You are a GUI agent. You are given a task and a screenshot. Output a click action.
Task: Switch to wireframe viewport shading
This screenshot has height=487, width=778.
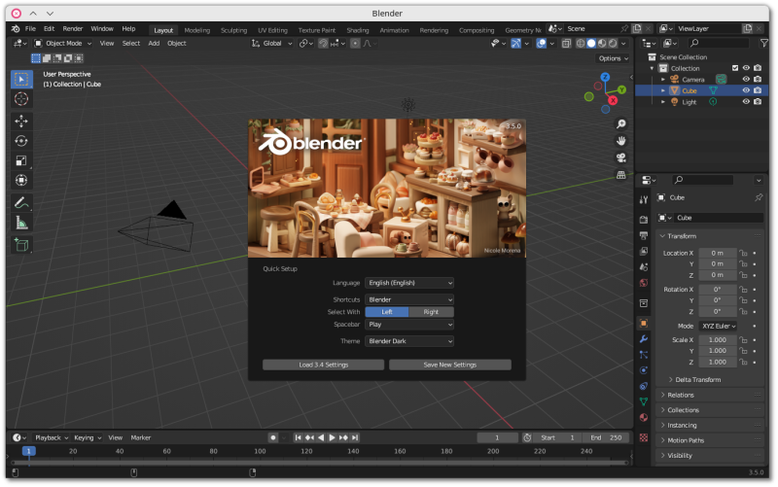(580, 44)
